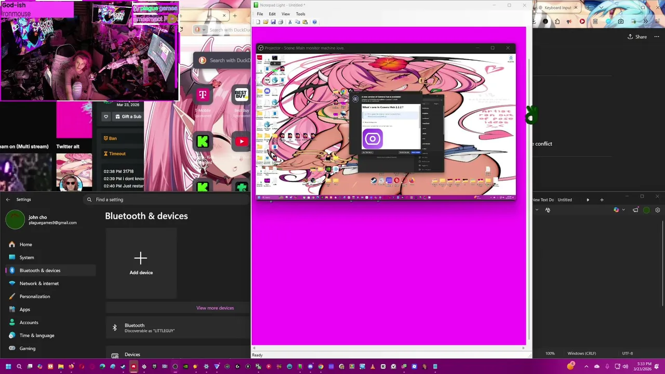The height and width of the screenshot is (374, 665).
Task: Click Gift a Sub button
Action: click(128, 116)
